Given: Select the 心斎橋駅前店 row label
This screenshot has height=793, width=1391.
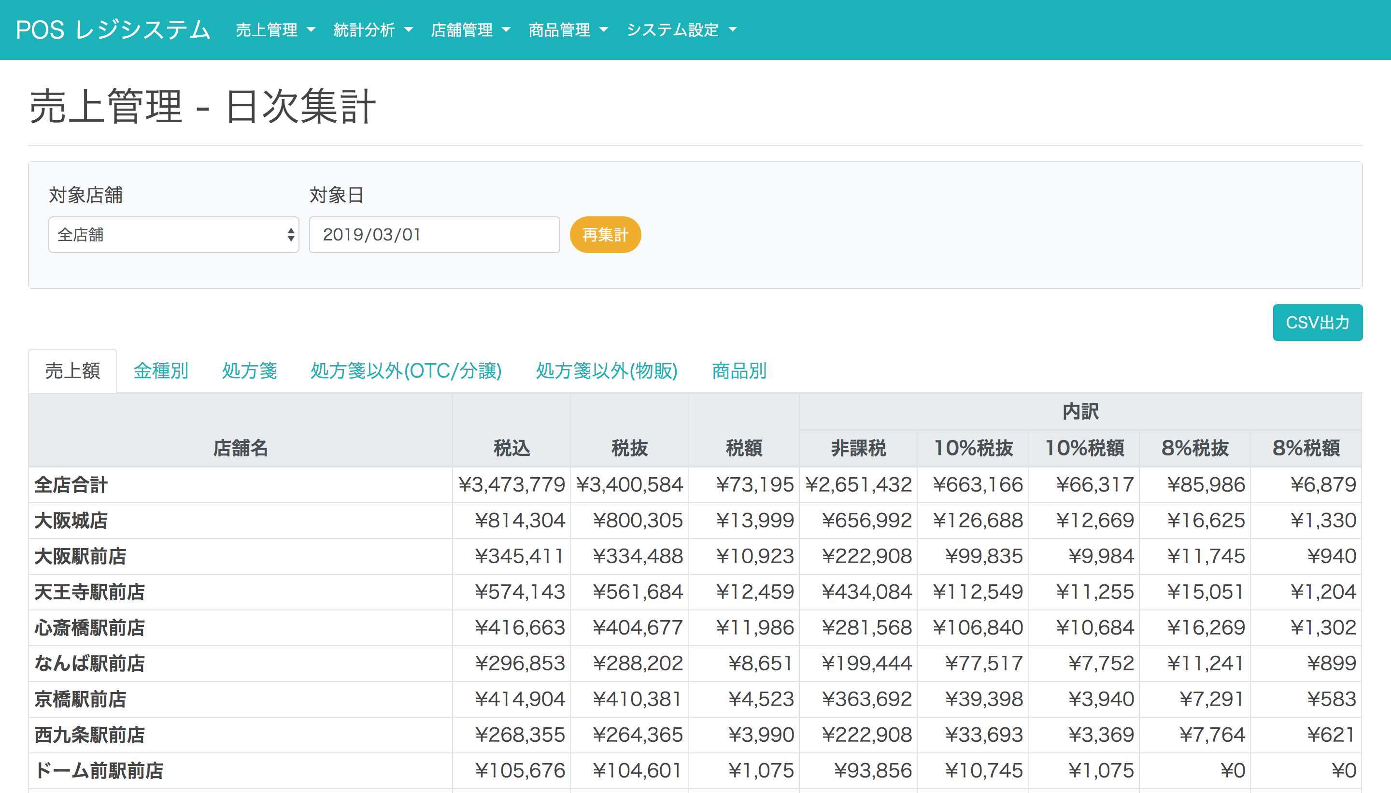Looking at the screenshot, I should [89, 628].
